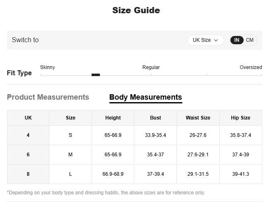Click the Oversized fit label
The image size is (271, 208).
[251, 67]
